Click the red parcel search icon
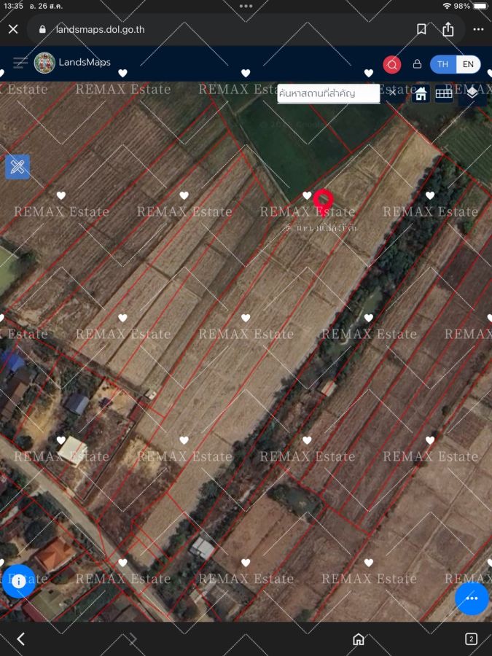The height and width of the screenshot is (656, 492). 392,64
